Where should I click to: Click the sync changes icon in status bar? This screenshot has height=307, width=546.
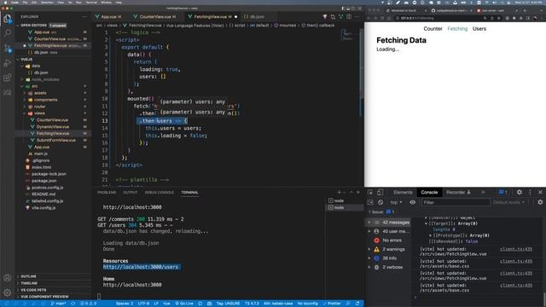(73, 304)
